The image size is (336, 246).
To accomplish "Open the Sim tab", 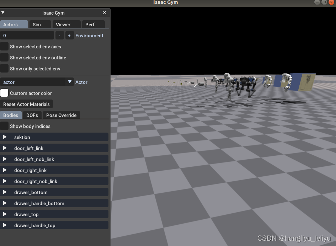I will pyautogui.click(x=40, y=25).
